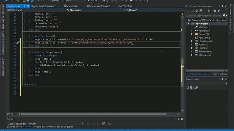The height and width of the screenshot is (131, 234).
Task: Click the property pages wrench icon
Action: coord(196,88)
